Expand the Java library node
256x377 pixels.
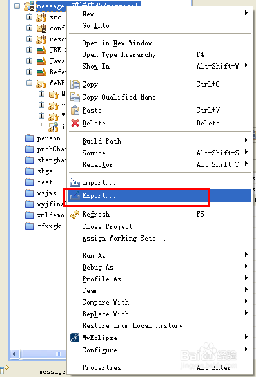[29, 61]
